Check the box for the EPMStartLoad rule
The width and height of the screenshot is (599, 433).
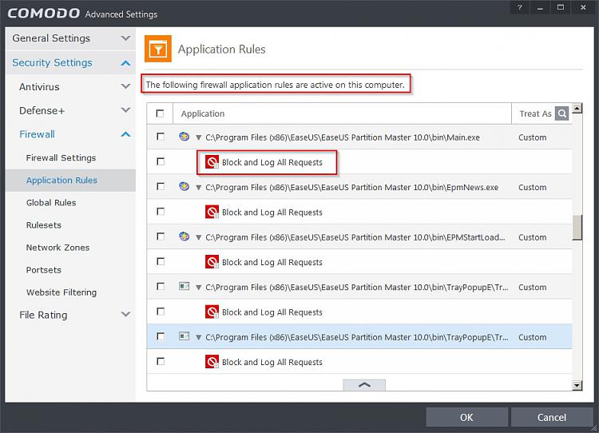pos(161,236)
